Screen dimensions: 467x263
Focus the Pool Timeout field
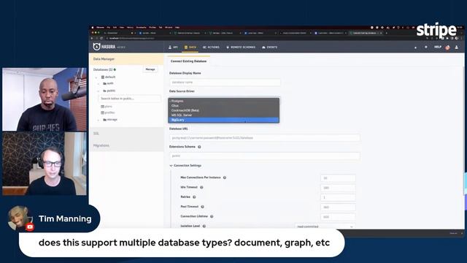point(338,207)
